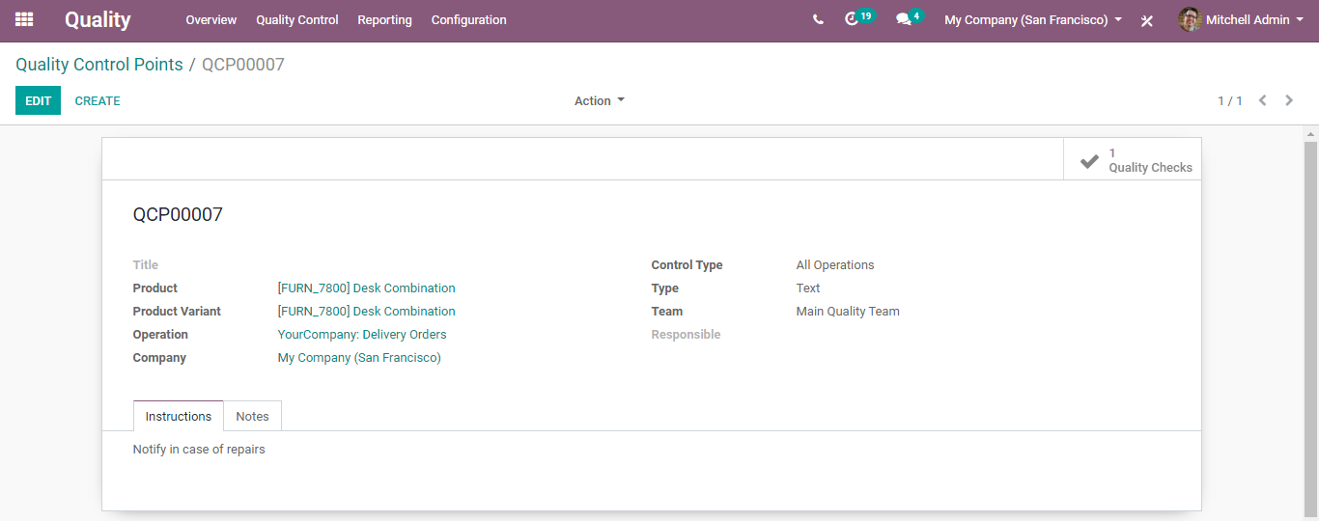1319x521 pixels.
Task: Select the Instructions tab
Action: [179, 416]
